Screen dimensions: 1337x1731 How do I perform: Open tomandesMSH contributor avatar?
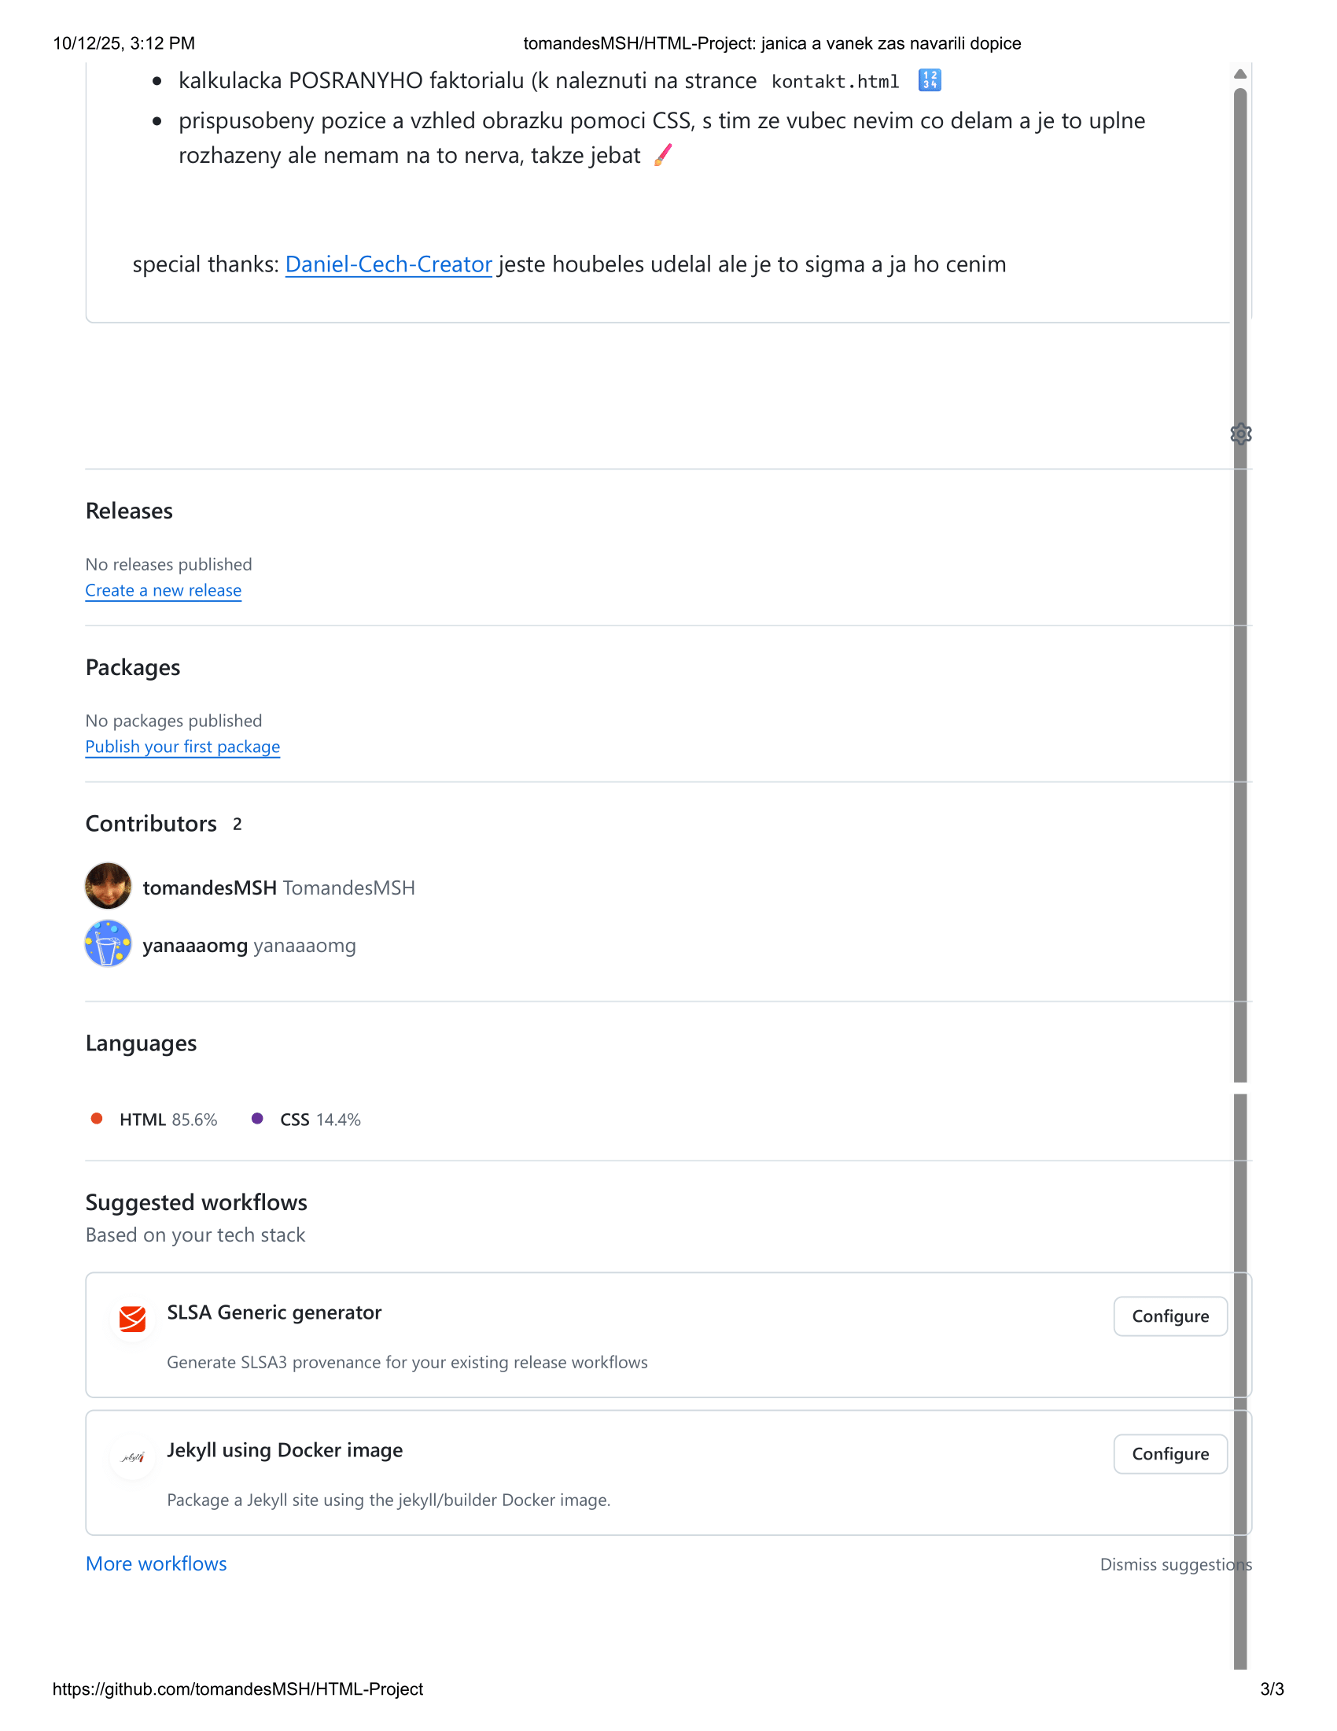click(109, 886)
